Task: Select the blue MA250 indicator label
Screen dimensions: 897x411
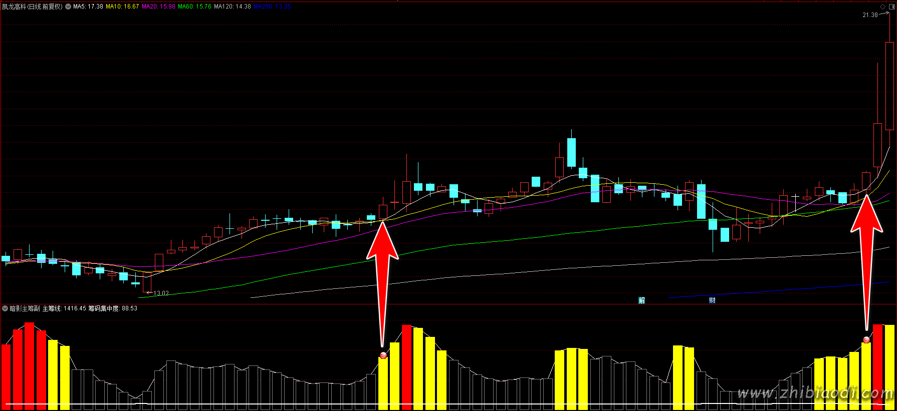Action: tap(272, 7)
